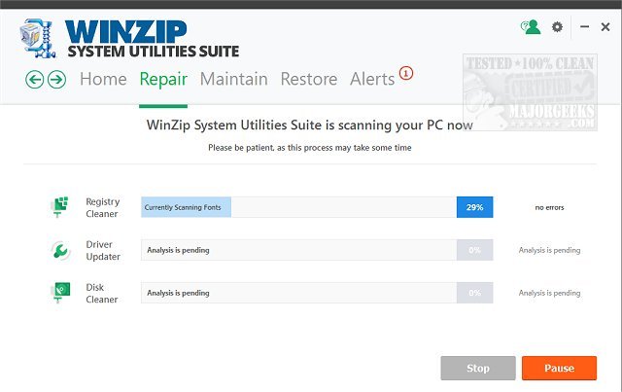Click the Registry Cleaner progress bar
The height and width of the screenshot is (392, 622).
(x=298, y=207)
